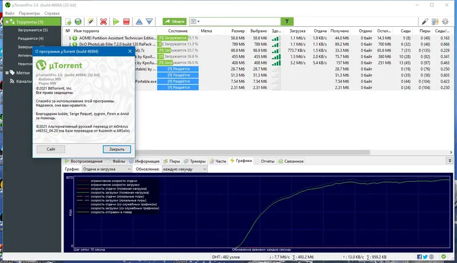Select the Графики tab
Image resolution: width=457 pixels, height=263 pixels.
point(241,160)
